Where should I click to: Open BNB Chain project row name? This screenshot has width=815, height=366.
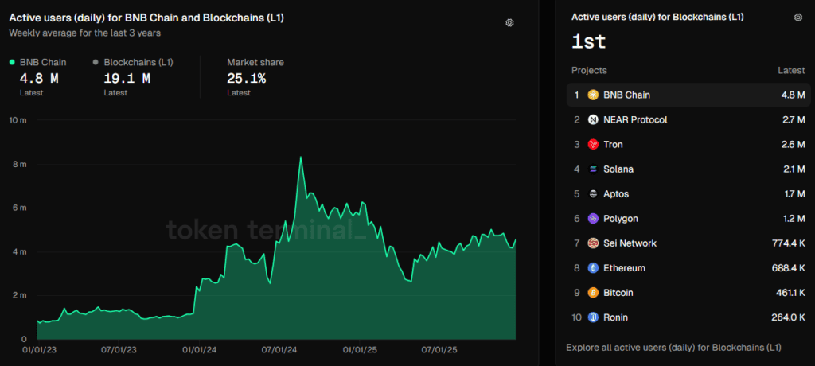click(x=626, y=95)
